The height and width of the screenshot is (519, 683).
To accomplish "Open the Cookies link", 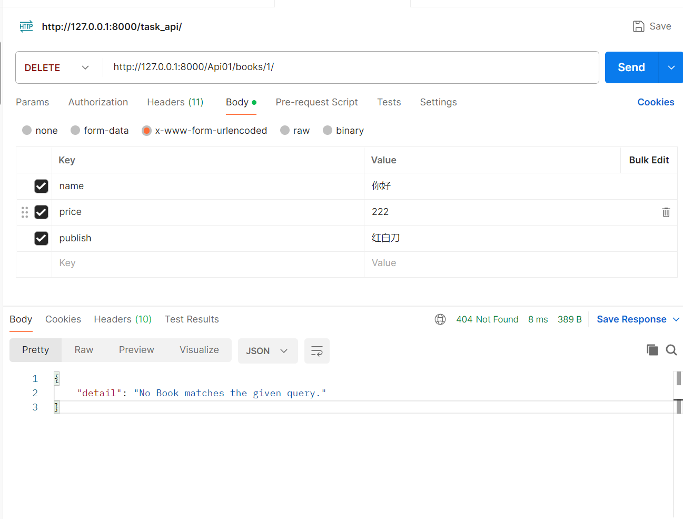I will pos(656,102).
